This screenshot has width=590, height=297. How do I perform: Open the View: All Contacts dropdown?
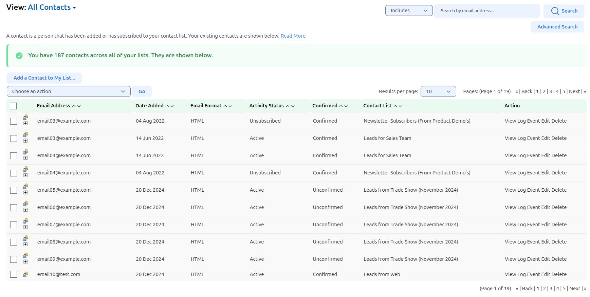pyautogui.click(x=52, y=7)
